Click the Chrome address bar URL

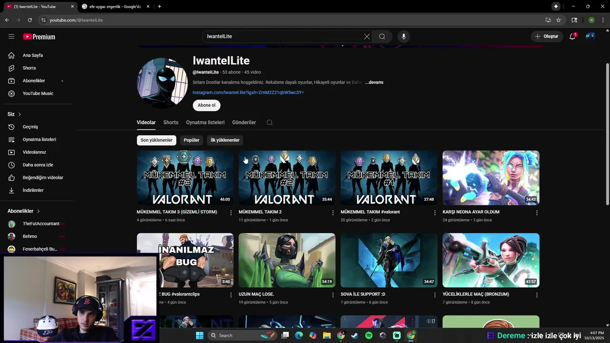pyautogui.click(x=76, y=20)
